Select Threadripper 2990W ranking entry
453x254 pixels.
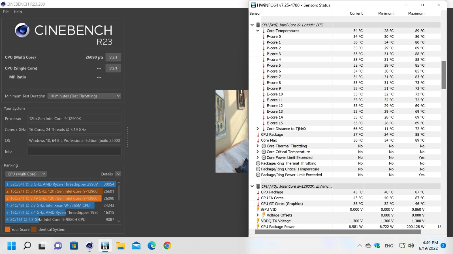(x=60, y=184)
